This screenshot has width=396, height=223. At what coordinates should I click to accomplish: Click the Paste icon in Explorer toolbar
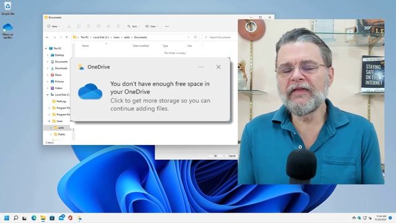click(88, 26)
